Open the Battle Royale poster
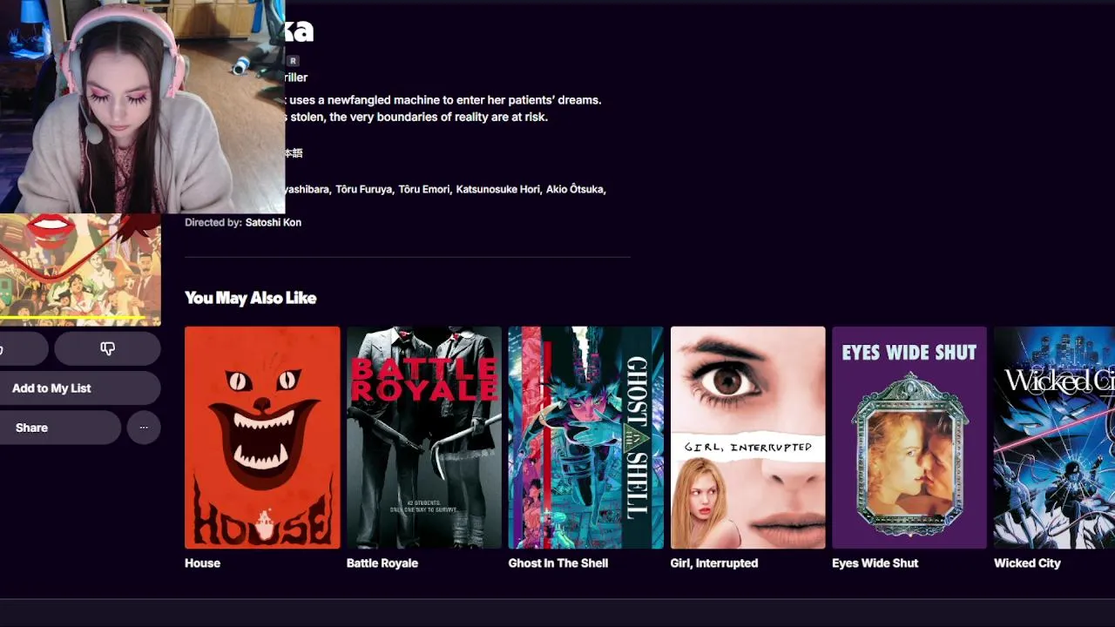The height and width of the screenshot is (627, 1115). click(424, 437)
